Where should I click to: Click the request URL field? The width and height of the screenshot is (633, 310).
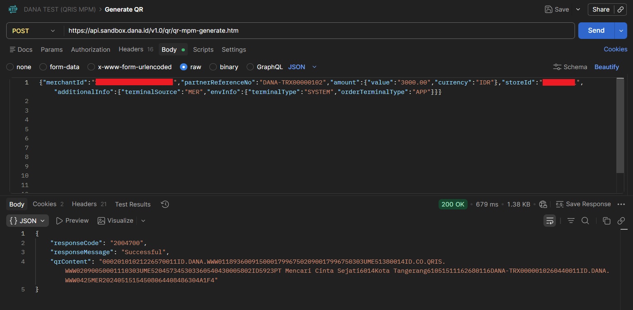coord(318,31)
